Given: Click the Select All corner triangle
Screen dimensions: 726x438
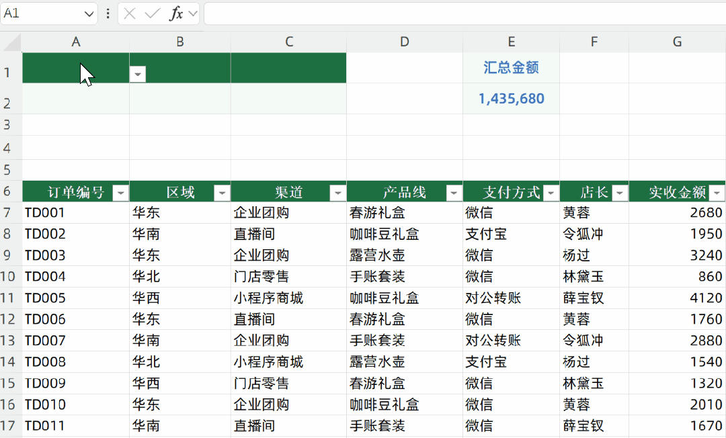Looking at the screenshot, I should tap(11, 42).
